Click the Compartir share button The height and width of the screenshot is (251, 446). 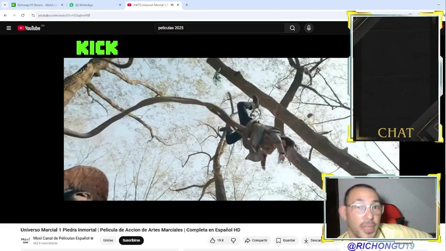[256, 240]
